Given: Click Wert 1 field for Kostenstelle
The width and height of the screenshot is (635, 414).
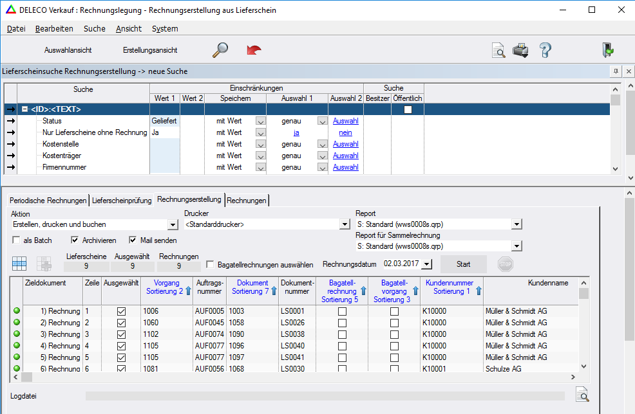Looking at the screenshot, I should pos(164,144).
